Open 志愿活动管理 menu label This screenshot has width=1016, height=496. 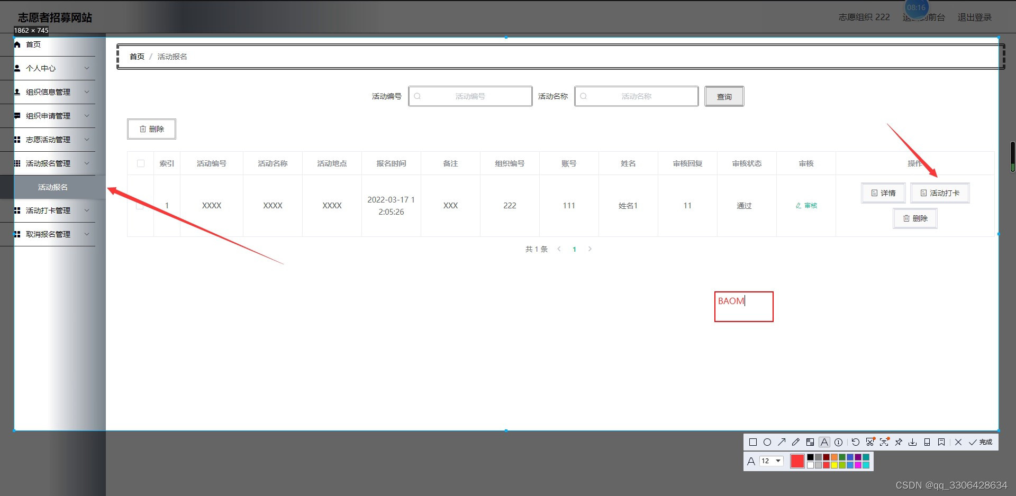(x=48, y=140)
